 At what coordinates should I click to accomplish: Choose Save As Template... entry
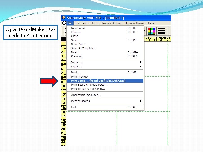click(x=105, y=48)
